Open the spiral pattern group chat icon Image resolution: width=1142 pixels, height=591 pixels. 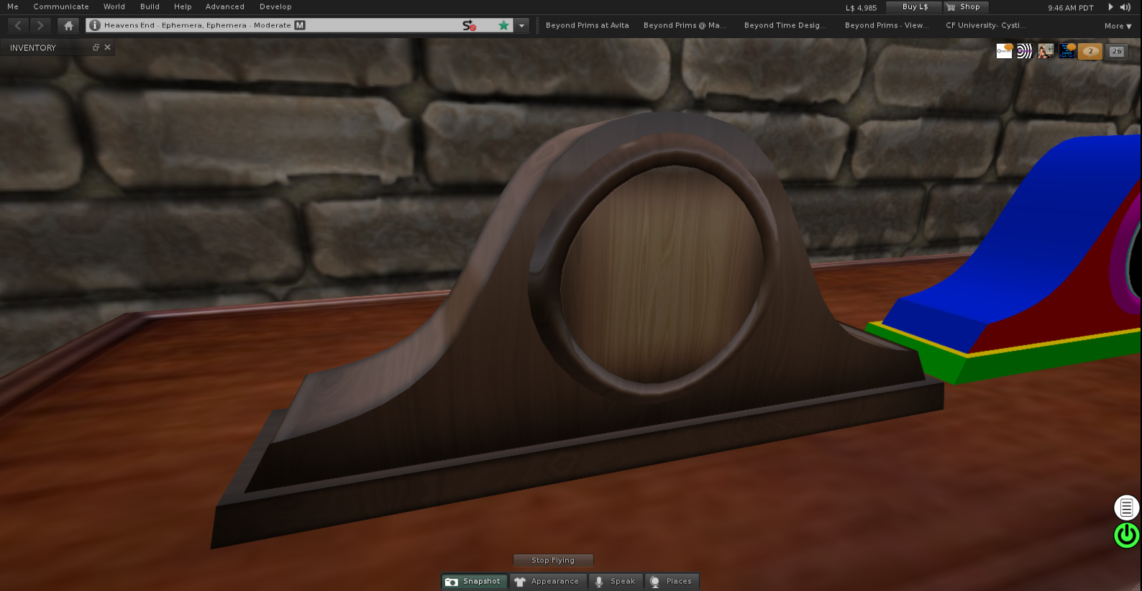tap(1024, 51)
